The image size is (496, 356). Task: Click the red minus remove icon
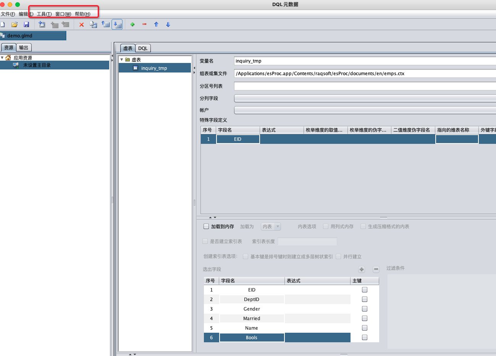tap(144, 24)
